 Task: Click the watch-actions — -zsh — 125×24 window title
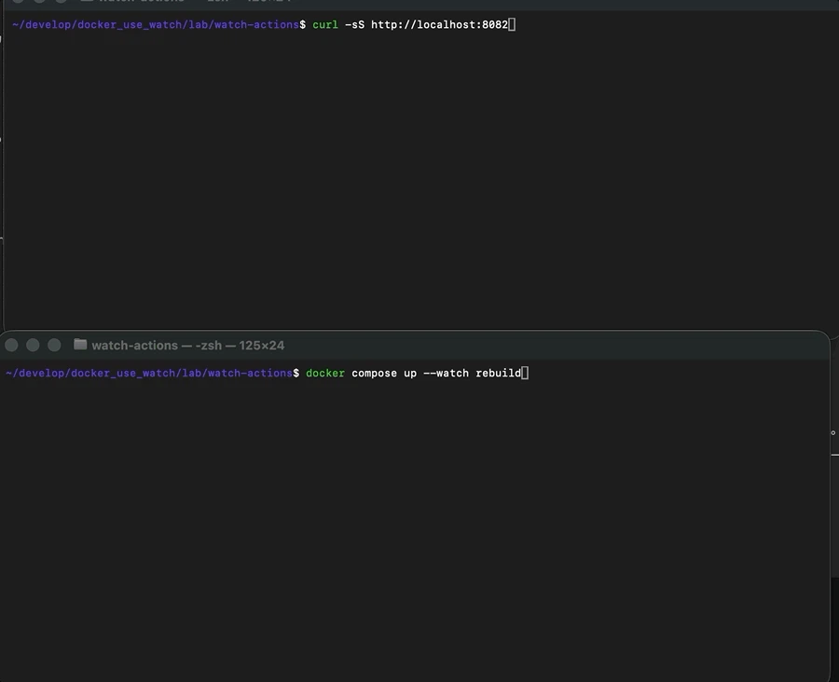pyautogui.click(x=187, y=346)
